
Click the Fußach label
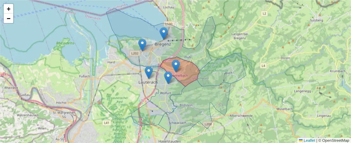point(85,76)
